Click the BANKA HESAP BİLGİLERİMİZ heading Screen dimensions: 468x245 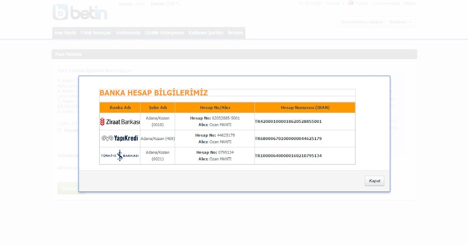(x=154, y=93)
